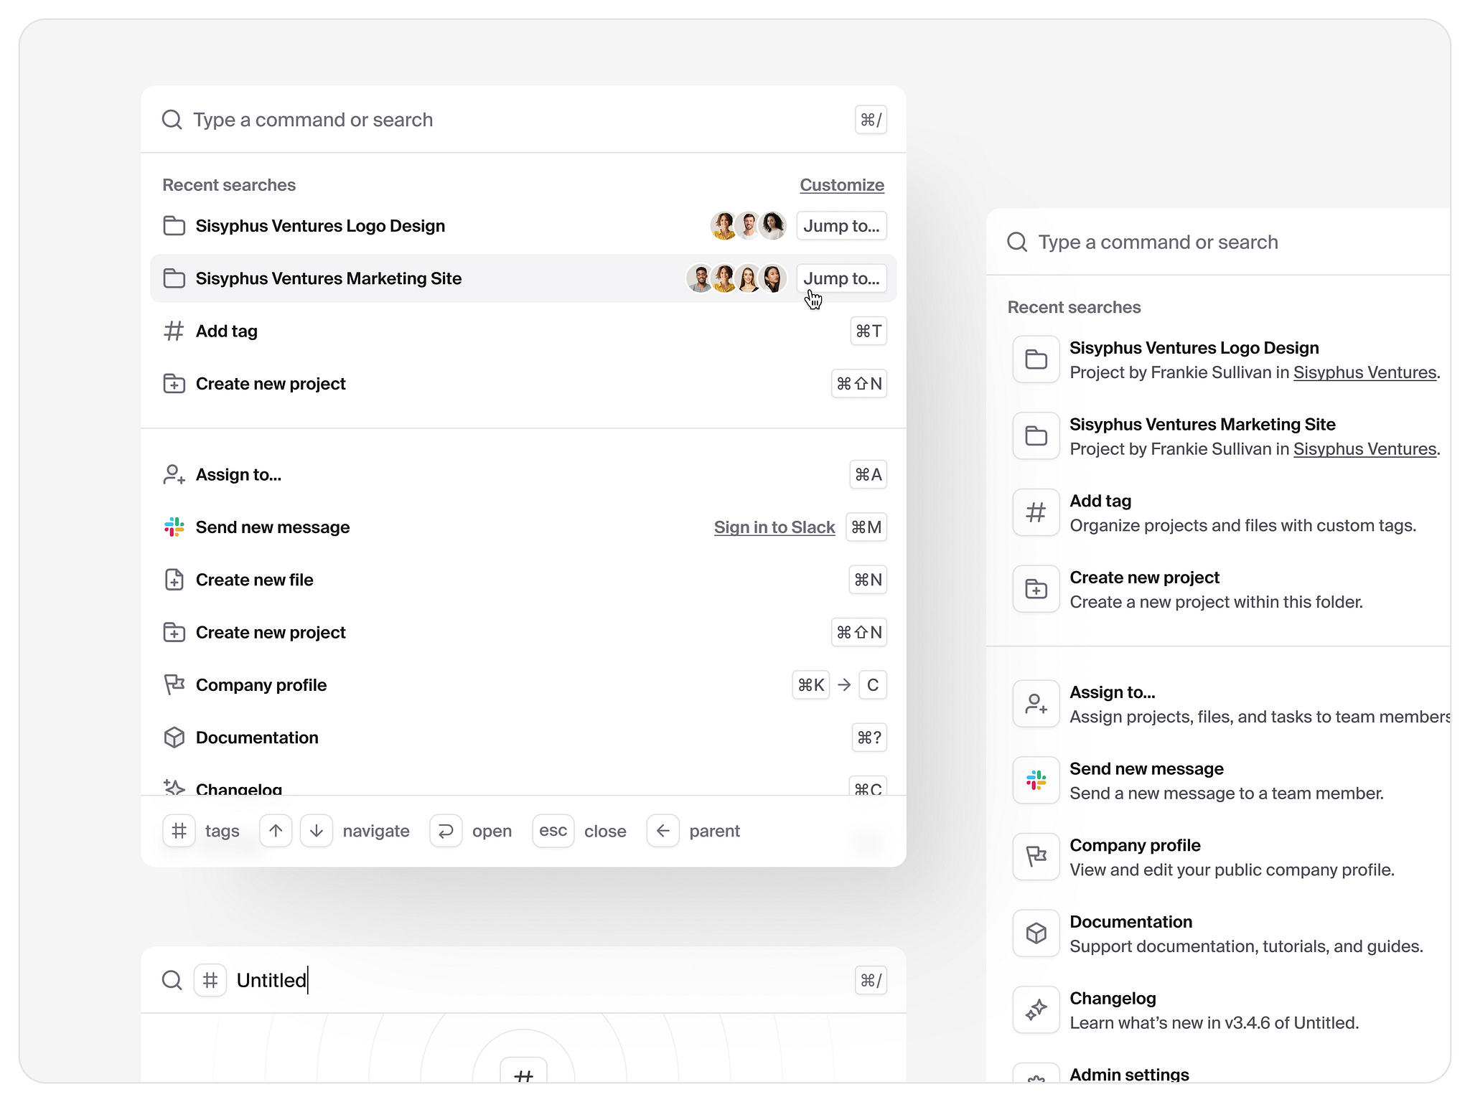Image resolution: width=1470 pixels, height=1102 pixels.
Task: Click the Create new file icon
Action: 174,580
